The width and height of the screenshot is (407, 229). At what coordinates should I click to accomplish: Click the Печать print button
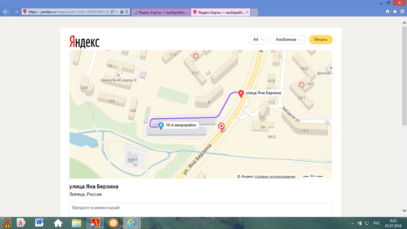(321, 39)
